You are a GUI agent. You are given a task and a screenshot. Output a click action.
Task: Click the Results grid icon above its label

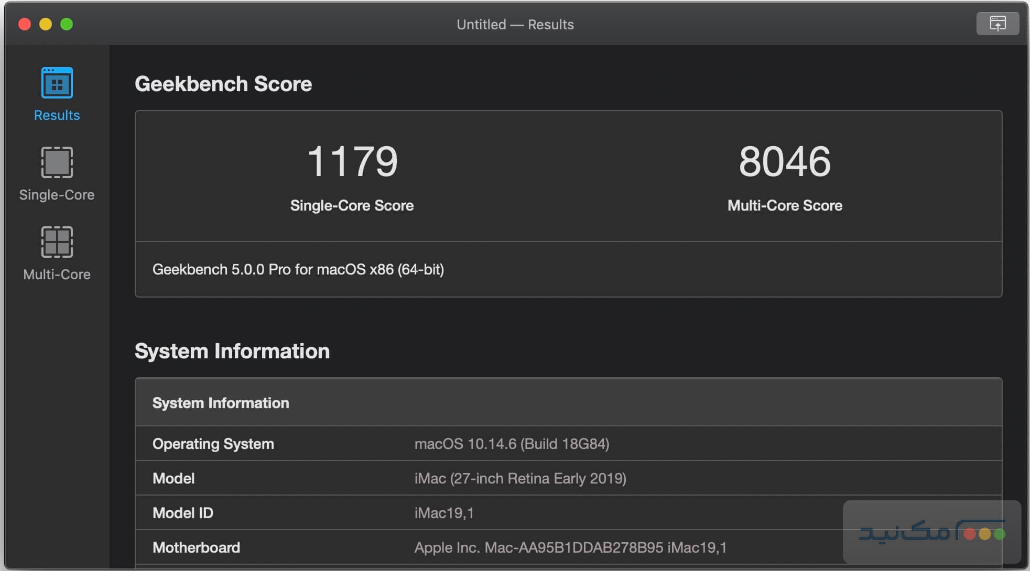tap(56, 82)
